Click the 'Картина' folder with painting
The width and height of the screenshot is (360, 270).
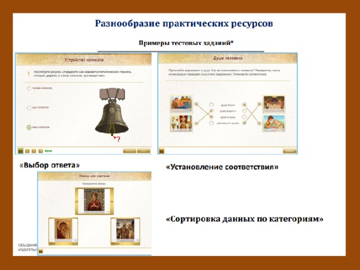[124, 232]
